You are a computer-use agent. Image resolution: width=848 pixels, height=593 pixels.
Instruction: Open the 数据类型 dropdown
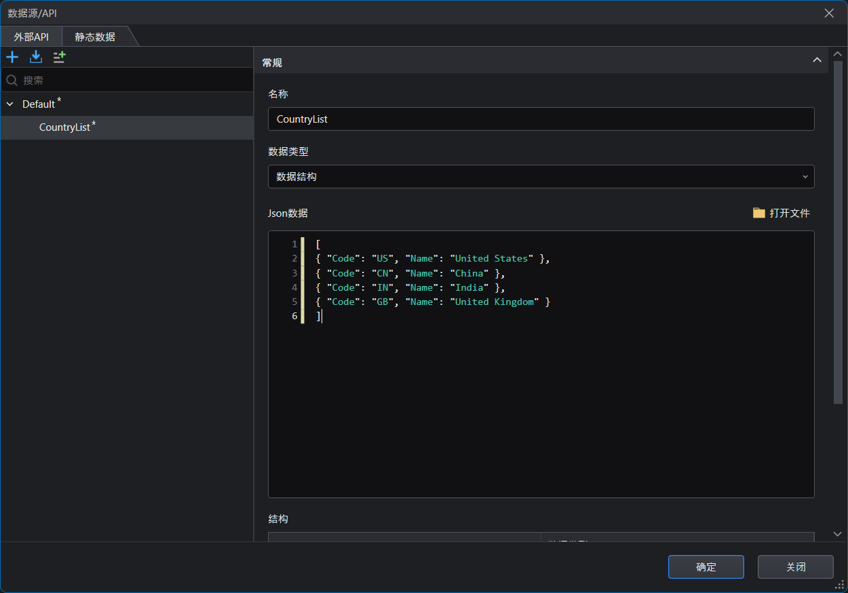541,177
